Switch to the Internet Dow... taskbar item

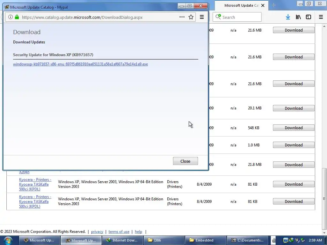coord(122,241)
